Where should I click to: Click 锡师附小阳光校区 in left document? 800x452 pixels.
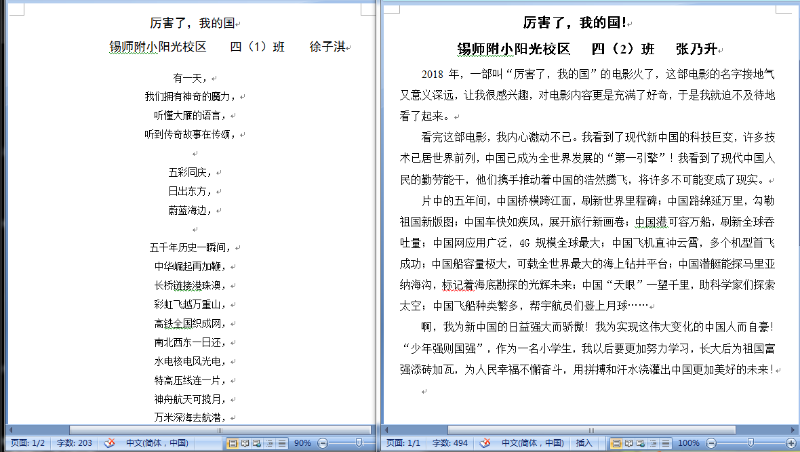pos(158,47)
